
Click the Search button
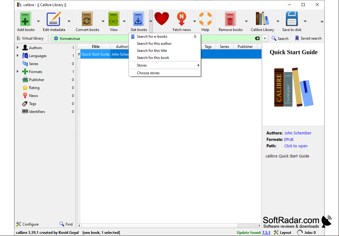coord(280,38)
